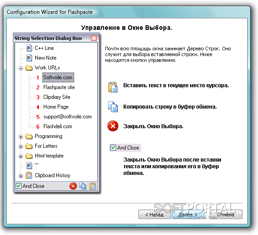Collapse the Work URLs folder
258x235 pixels.
click(21, 68)
